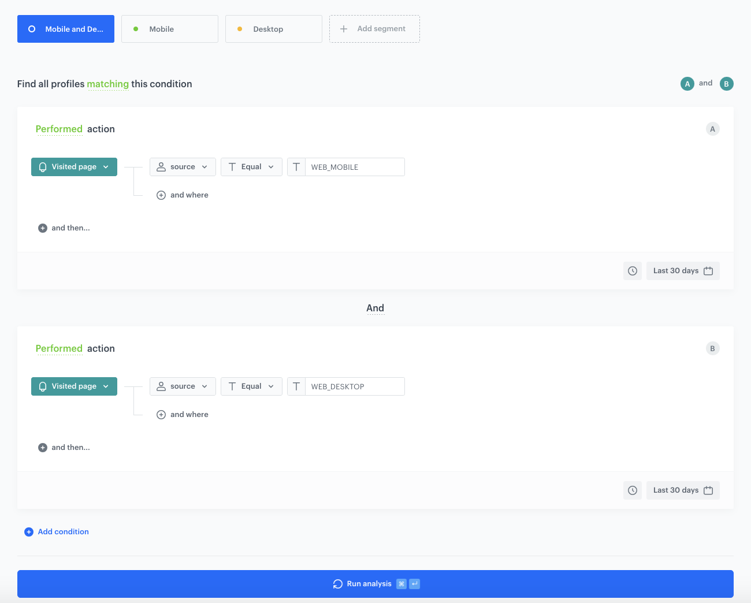Click the clock icon in condition B footer
Viewport: 751px width, 603px height.
pyautogui.click(x=633, y=490)
